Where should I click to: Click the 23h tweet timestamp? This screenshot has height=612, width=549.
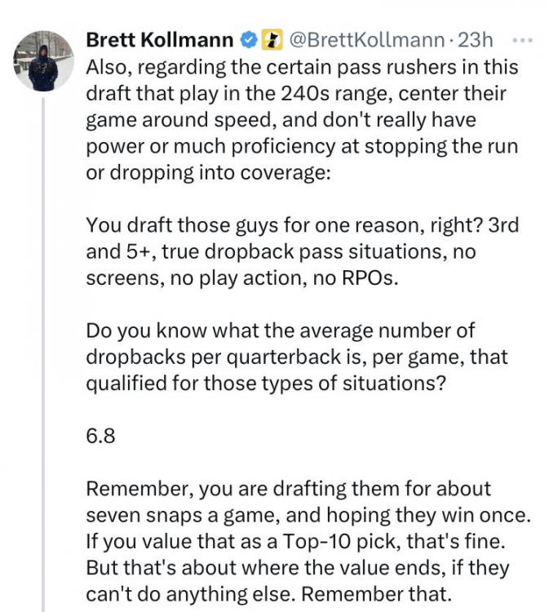click(x=474, y=39)
